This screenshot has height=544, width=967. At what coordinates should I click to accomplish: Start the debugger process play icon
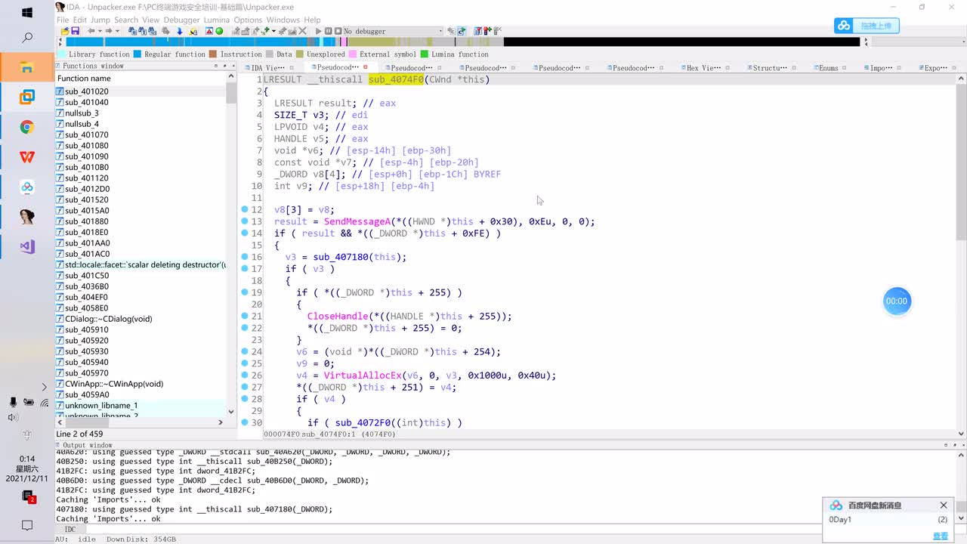318,31
